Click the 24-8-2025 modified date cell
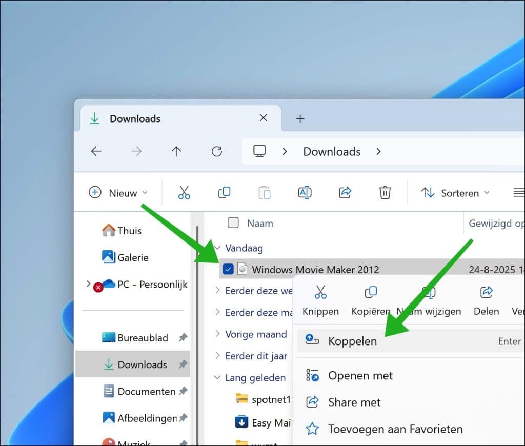 [x=496, y=270]
